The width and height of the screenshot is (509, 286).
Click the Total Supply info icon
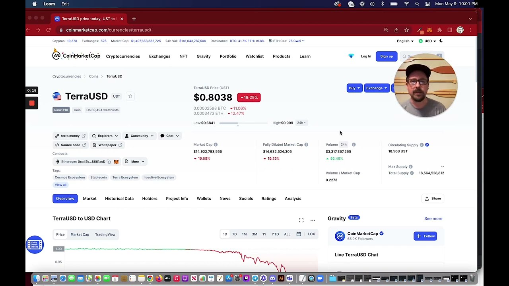click(412, 173)
